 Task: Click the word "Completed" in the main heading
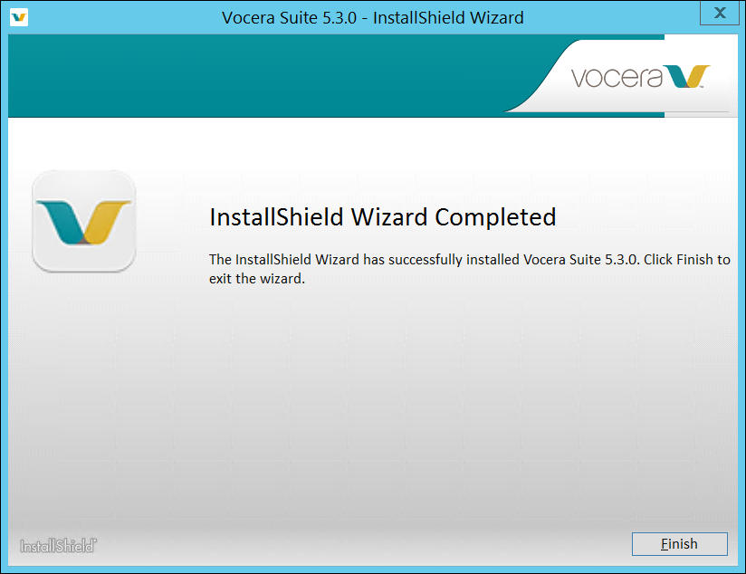(495, 217)
